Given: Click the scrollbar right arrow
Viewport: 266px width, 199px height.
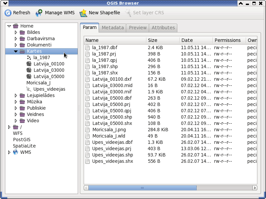Looking at the screenshot, I should (255, 188).
